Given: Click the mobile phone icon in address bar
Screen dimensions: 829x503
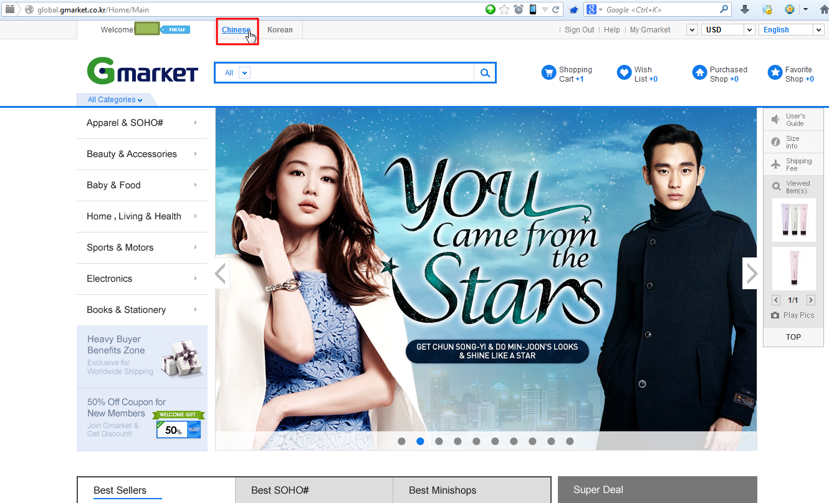Looking at the screenshot, I should coord(533,9).
